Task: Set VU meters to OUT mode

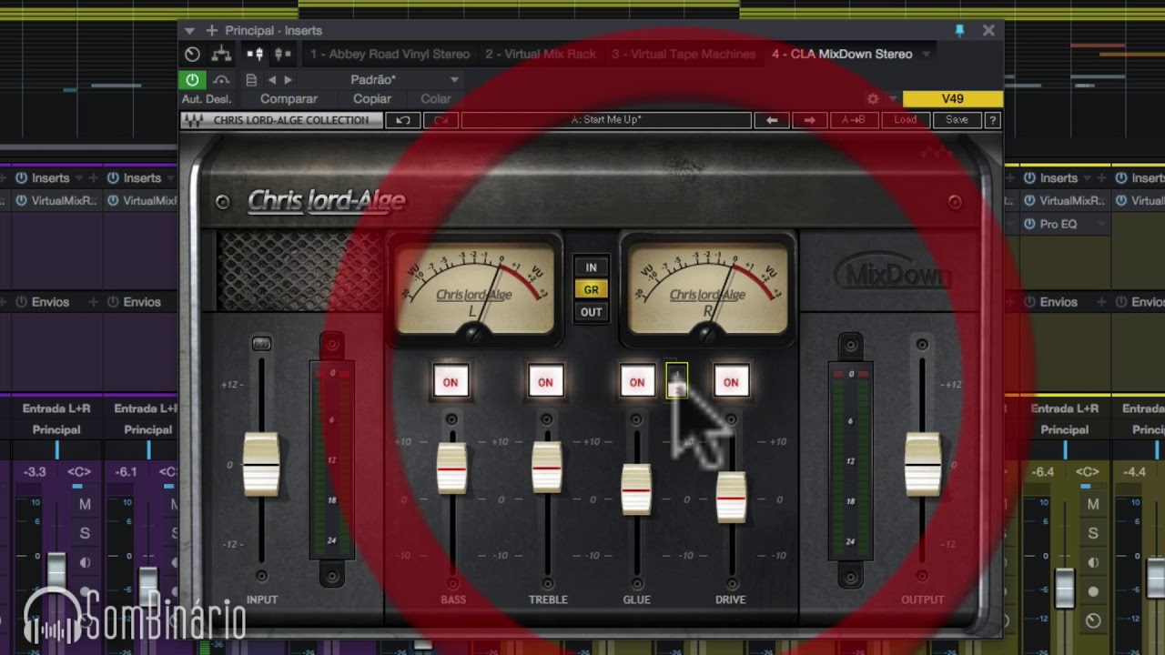Action: coord(591,312)
